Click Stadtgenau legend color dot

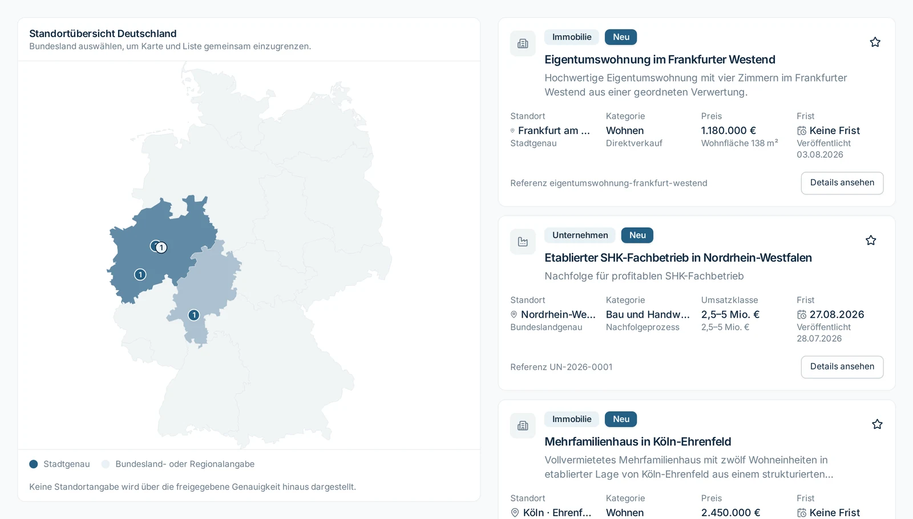pos(34,464)
